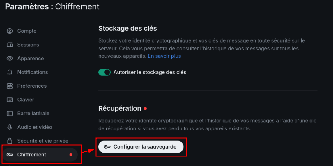Open the Compte settings tab
Image resolution: width=333 pixels, height=166 pixels.
(x=27, y=31)
